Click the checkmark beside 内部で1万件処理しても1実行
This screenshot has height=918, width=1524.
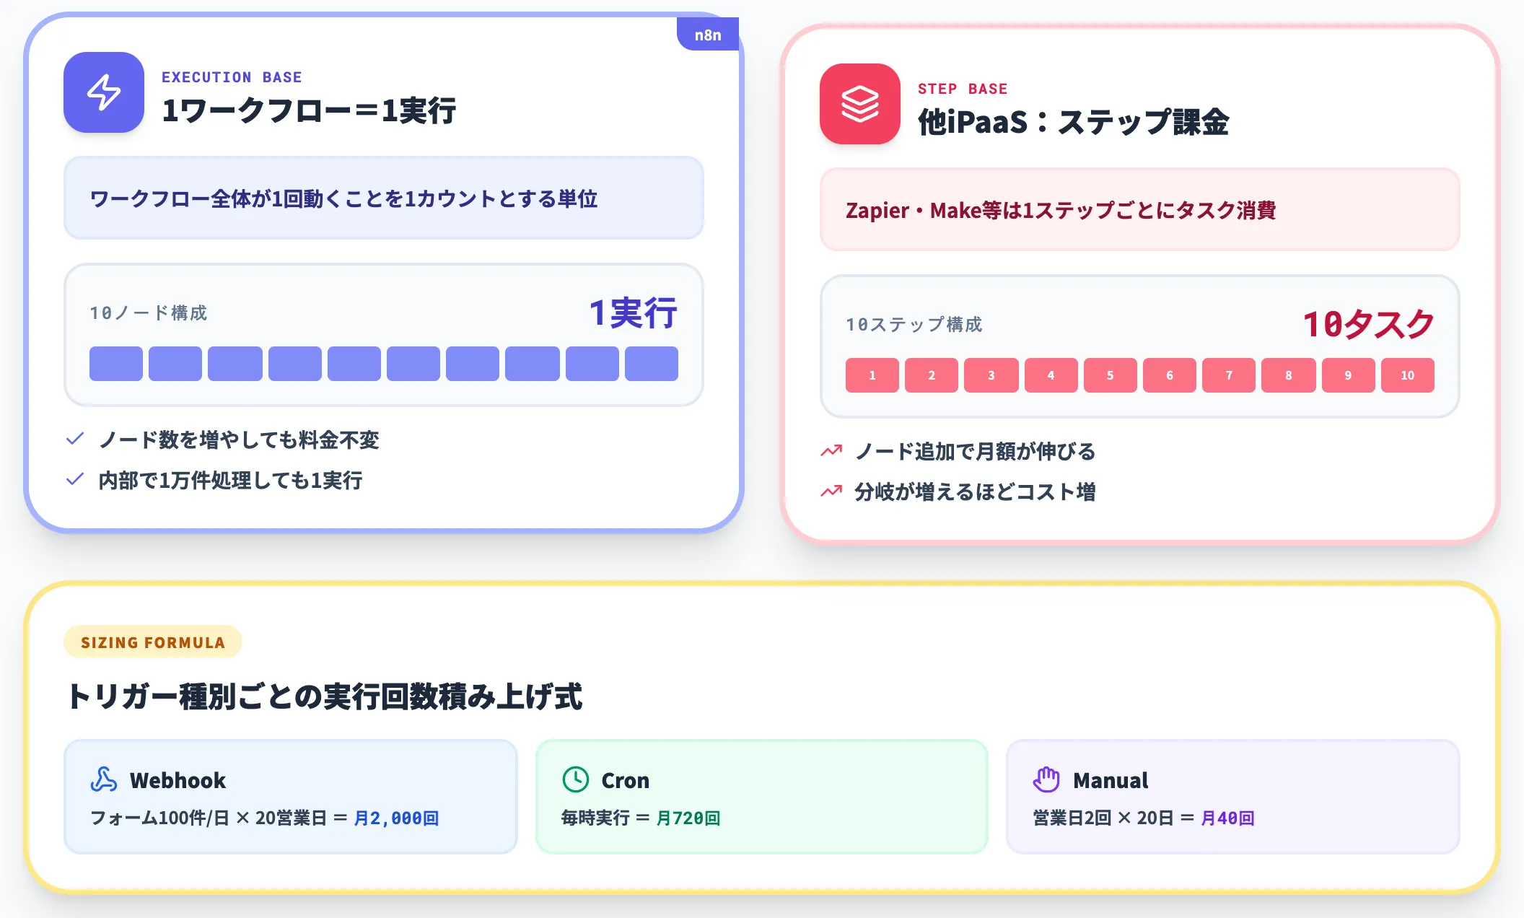coord(75,479)
